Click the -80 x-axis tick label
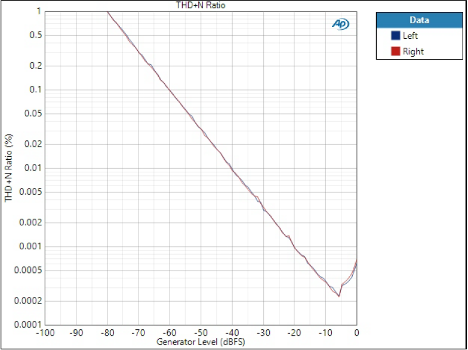Image resolution: width=468 pixels, height=350 pixels. [107, 333]
